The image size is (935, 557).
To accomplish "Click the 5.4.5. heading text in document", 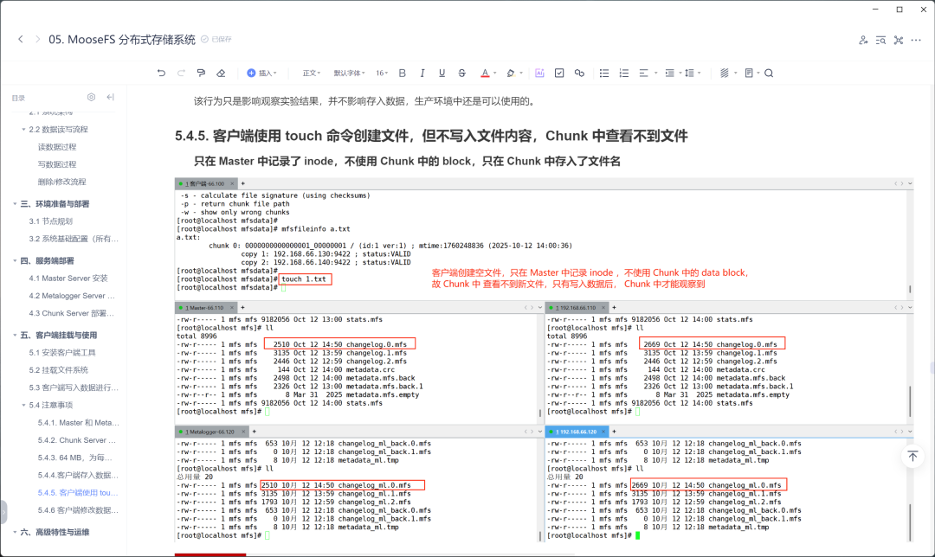I will (431, 136).
